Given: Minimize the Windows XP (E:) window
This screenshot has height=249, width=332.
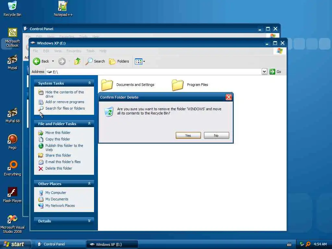Looking at the screenshot, I should pyautogui.click(x=267, y=43).
